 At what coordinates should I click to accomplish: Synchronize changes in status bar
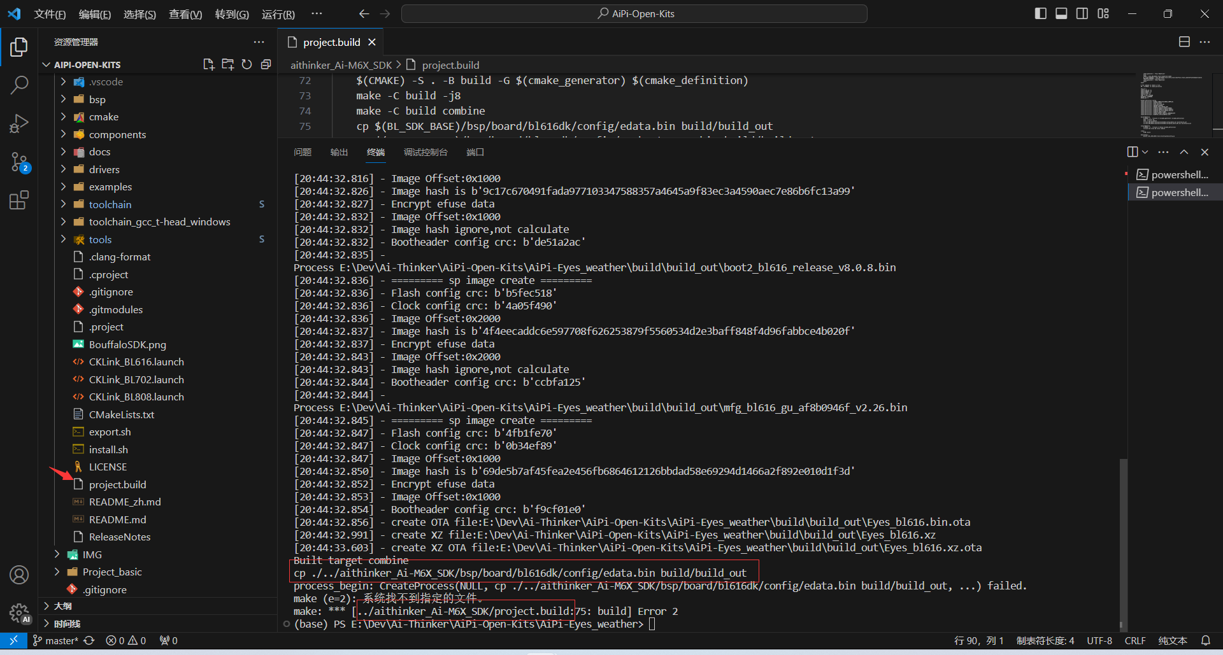click(89, 640)
